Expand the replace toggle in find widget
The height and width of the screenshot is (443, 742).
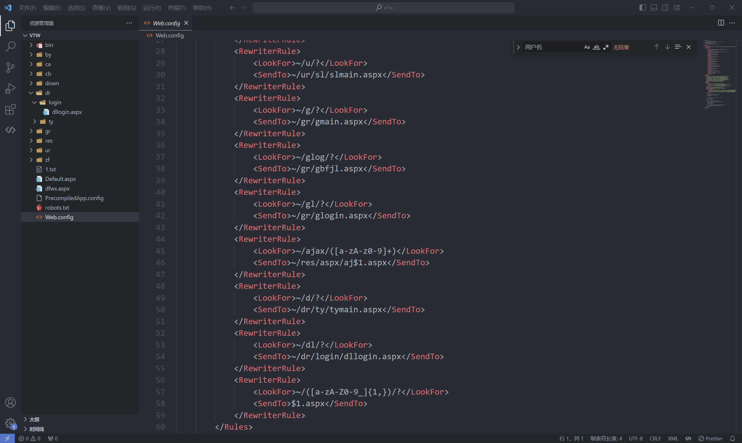(x=518, y=47)
